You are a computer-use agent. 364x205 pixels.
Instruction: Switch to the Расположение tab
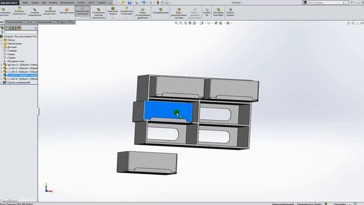tap(14, 22)
